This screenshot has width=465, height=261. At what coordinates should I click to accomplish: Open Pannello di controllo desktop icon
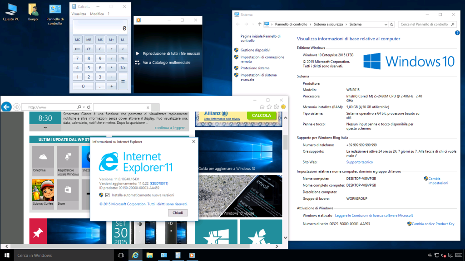pyautogui.click(x=55, y=14)
